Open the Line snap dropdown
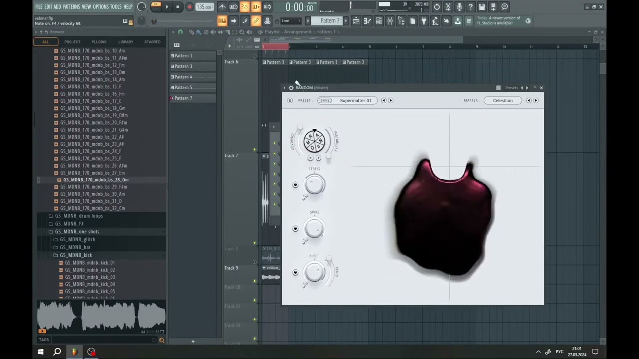Viewport: 639px width, 359px height. 291,21
